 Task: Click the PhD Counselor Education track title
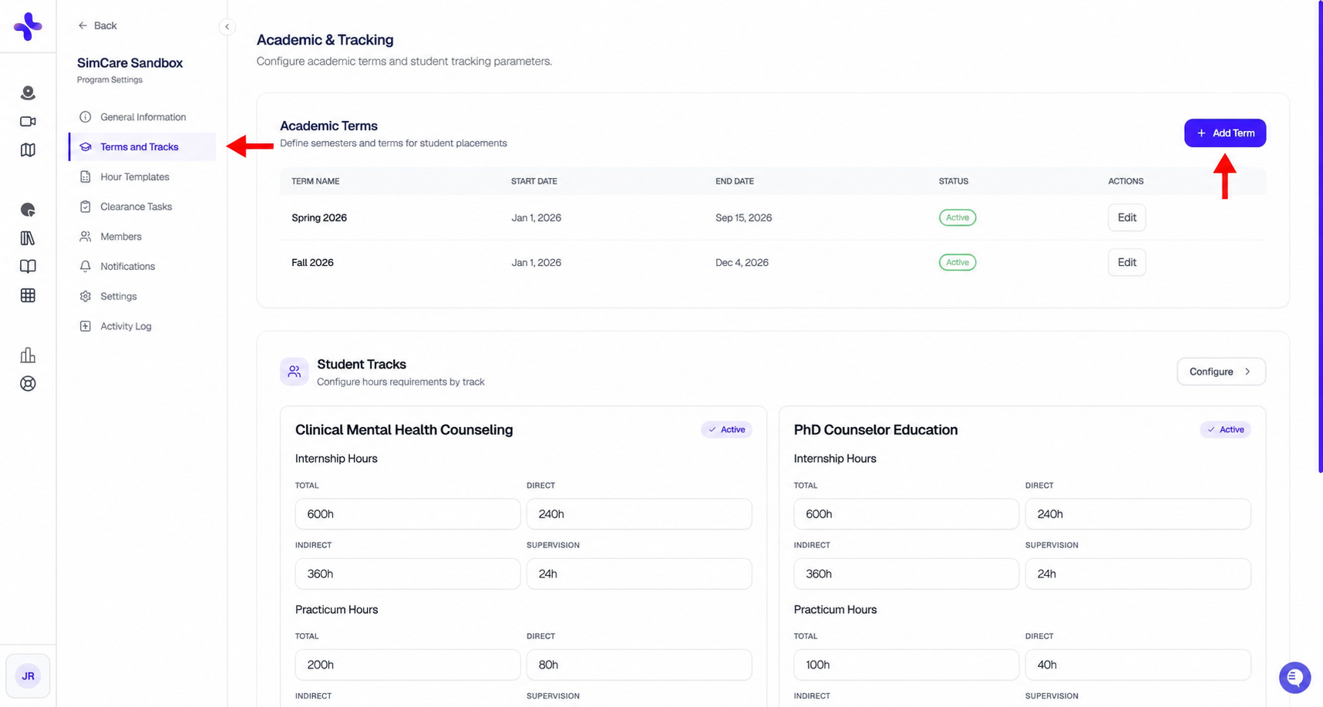[x=876, y=429]
